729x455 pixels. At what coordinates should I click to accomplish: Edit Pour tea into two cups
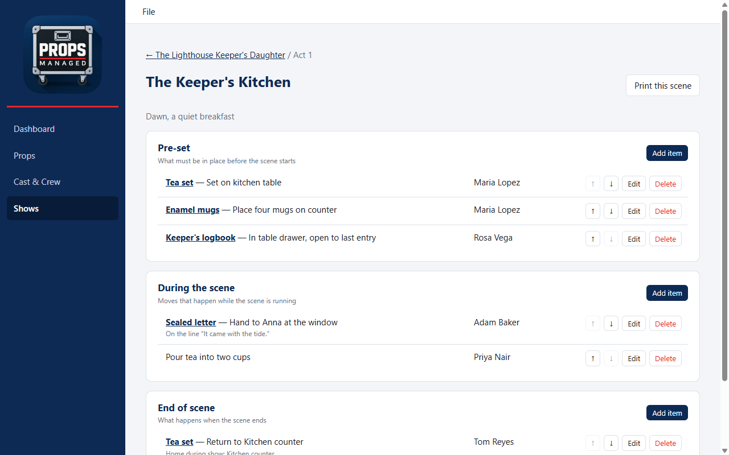(x=634, y=358)
